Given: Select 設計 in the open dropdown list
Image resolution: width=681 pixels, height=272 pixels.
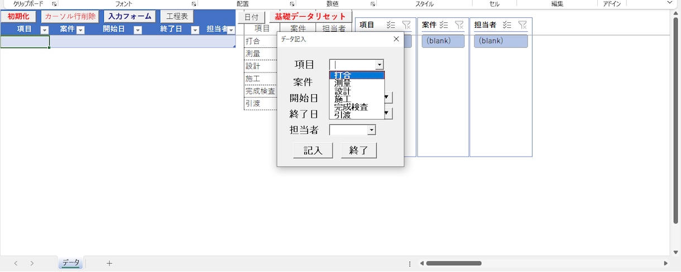Looking at the screenshot, I should 357,91.
